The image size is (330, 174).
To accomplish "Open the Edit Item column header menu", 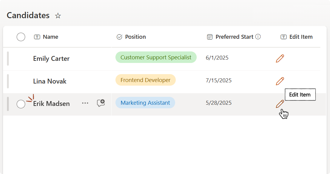I will 301,37.
